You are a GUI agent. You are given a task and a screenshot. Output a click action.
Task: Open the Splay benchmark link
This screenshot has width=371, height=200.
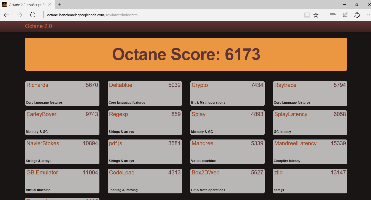point(199,114)
